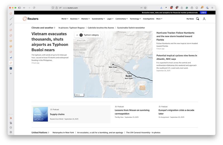Expand the Markets menu
This screenshot has width=223, height=145.
coord(86,19)
